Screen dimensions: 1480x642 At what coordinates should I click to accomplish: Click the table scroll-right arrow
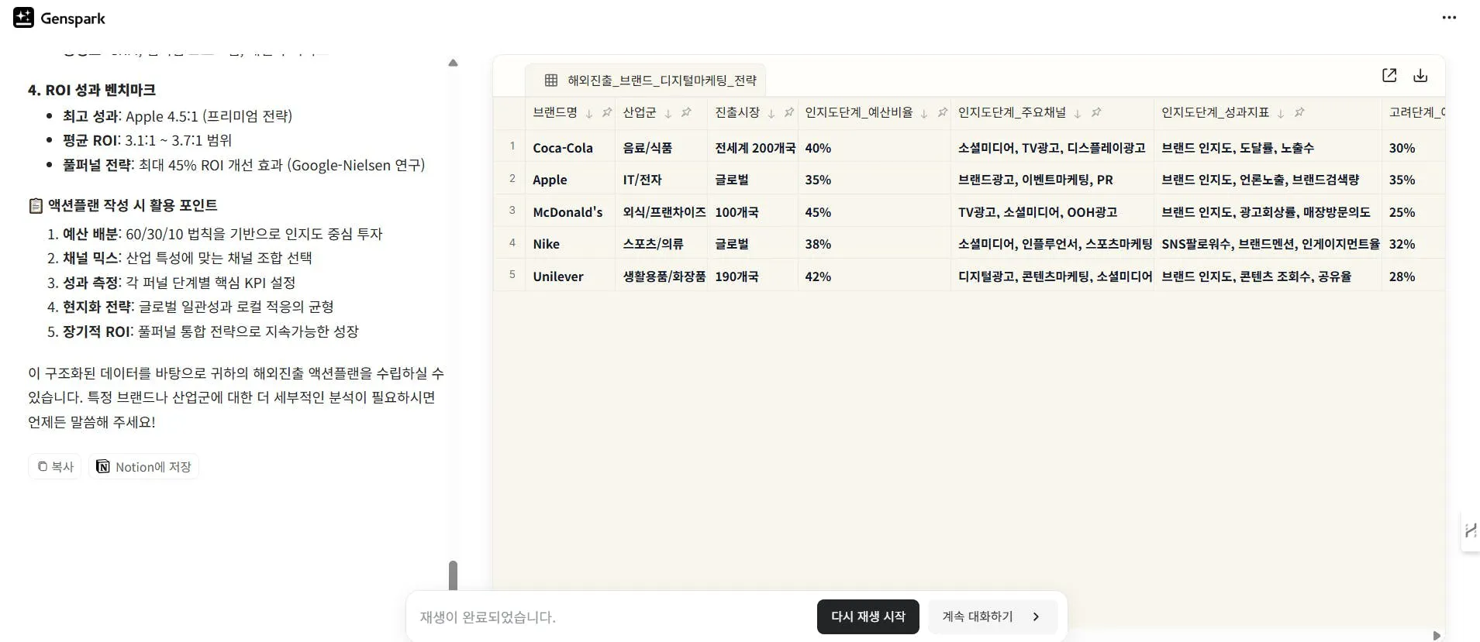(1437, 636)
